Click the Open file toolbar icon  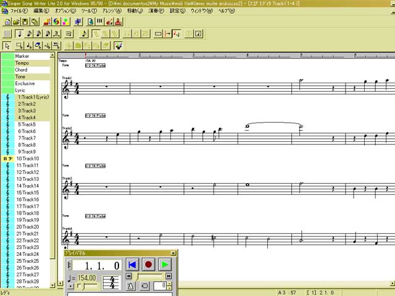click(x=17, y=22)
